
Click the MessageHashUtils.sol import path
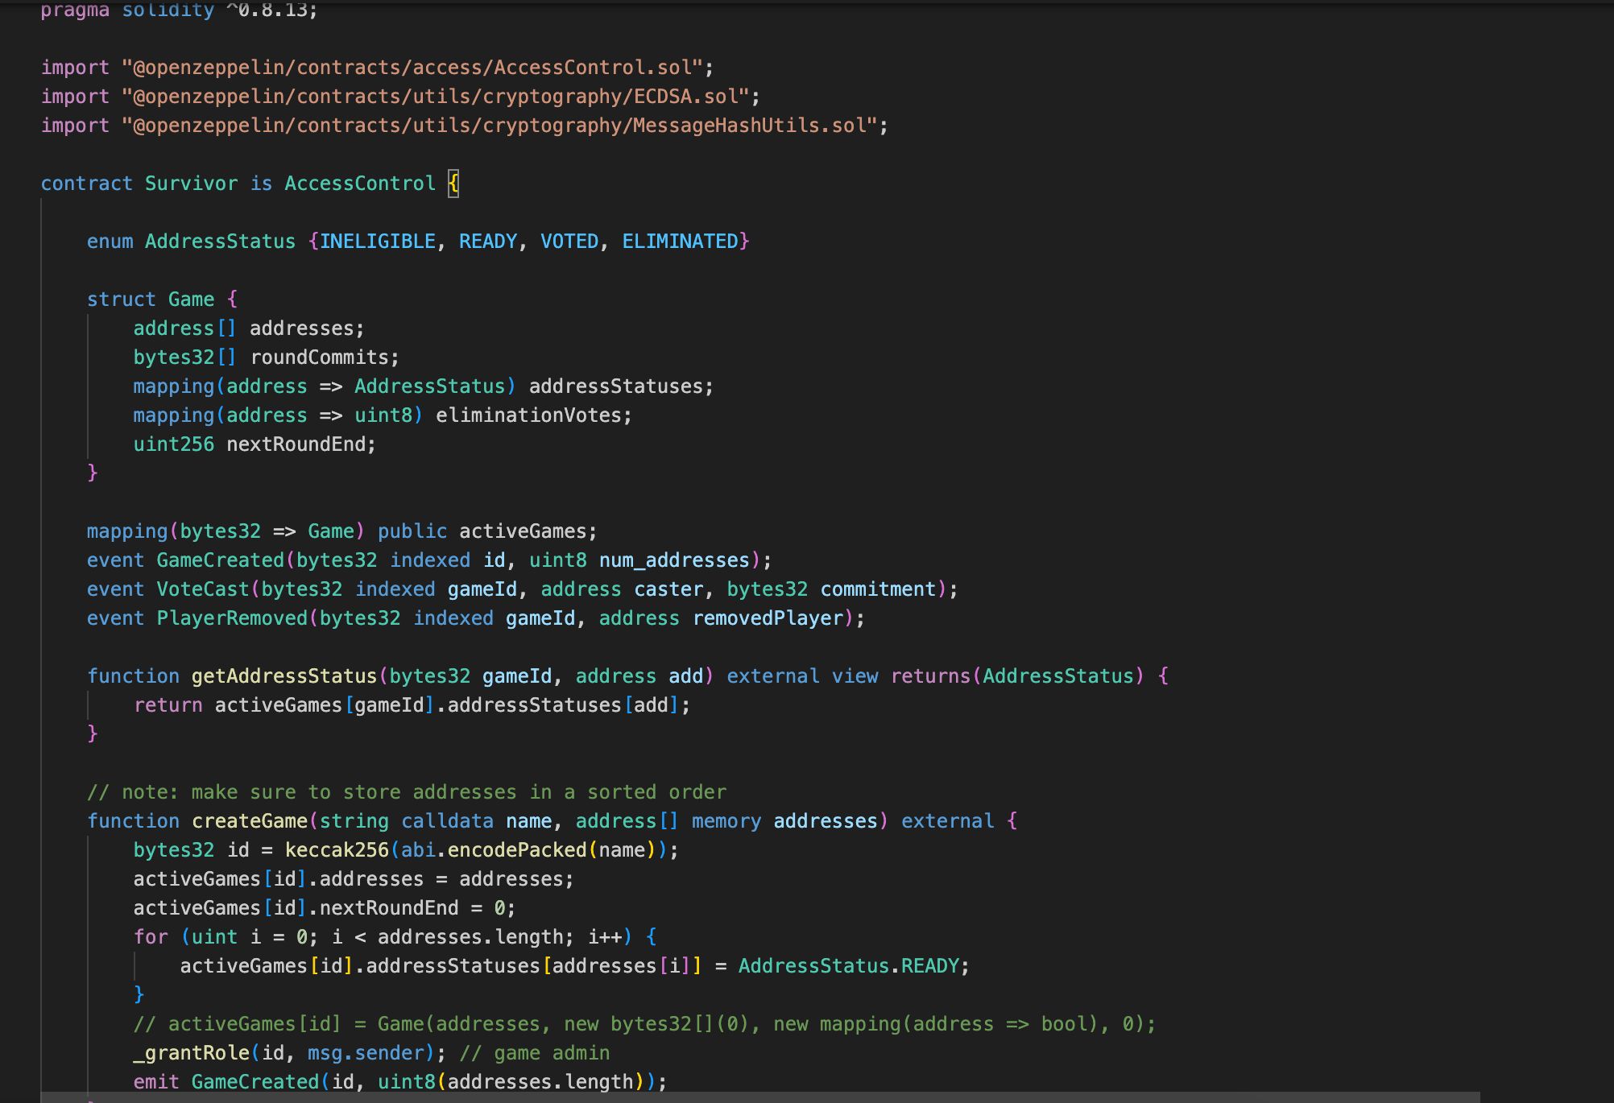(500, 126)
